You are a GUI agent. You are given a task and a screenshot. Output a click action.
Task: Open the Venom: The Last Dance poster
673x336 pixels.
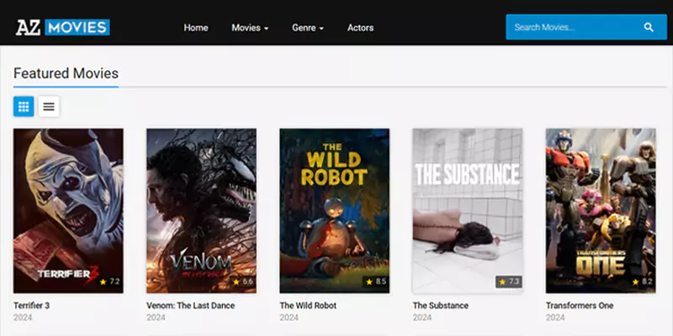(x=201, y=211)
